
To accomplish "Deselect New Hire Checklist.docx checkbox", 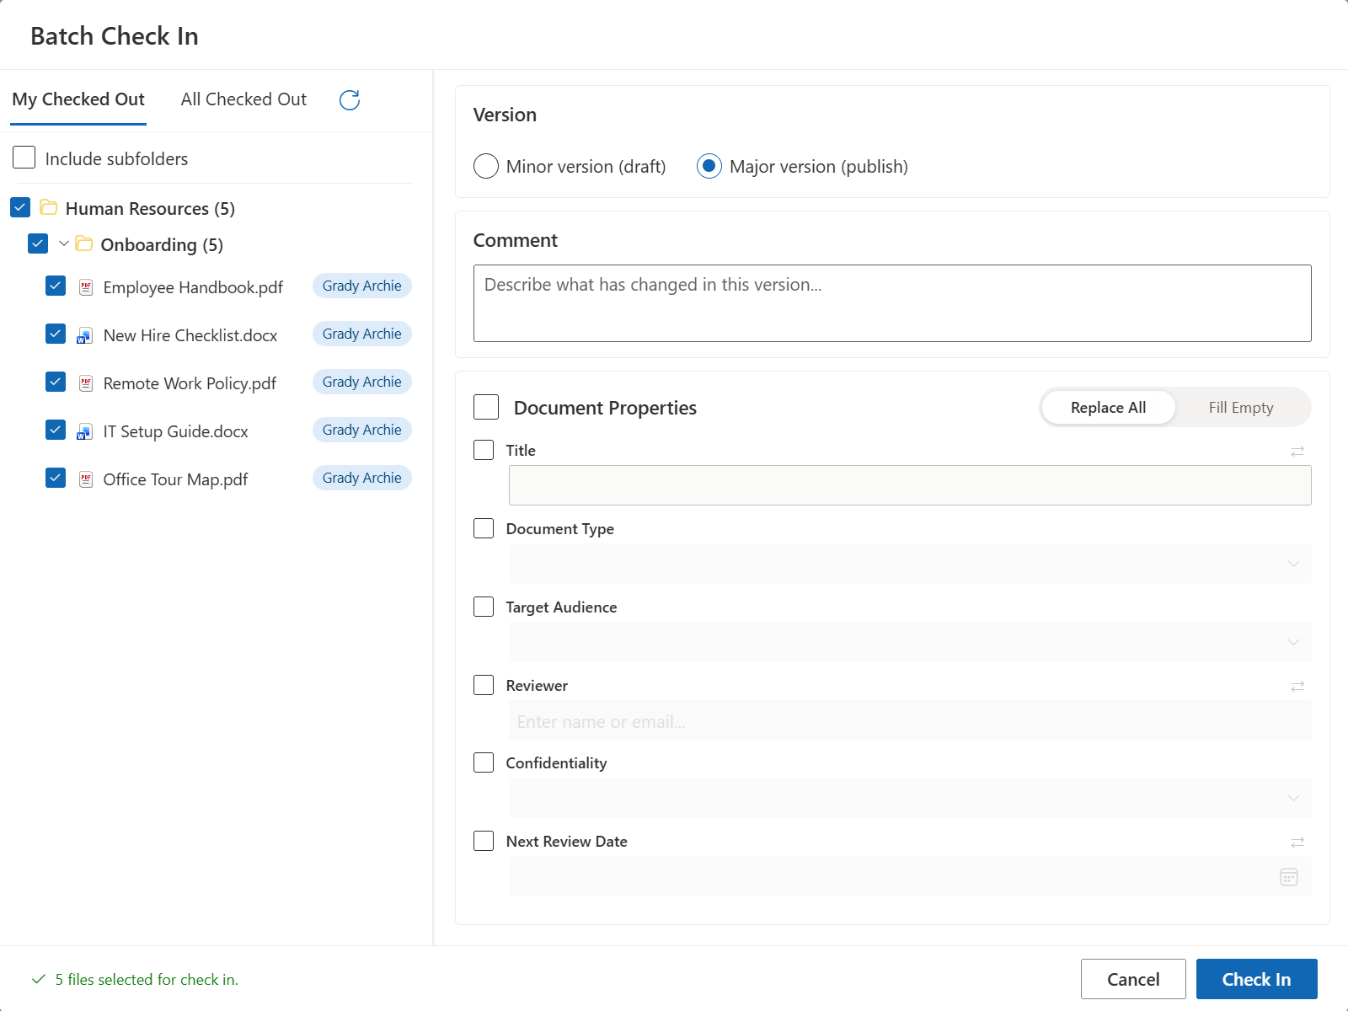I will pos(56,334).
